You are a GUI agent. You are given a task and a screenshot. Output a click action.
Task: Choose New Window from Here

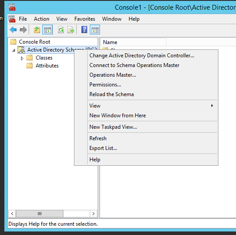[146, 116]
